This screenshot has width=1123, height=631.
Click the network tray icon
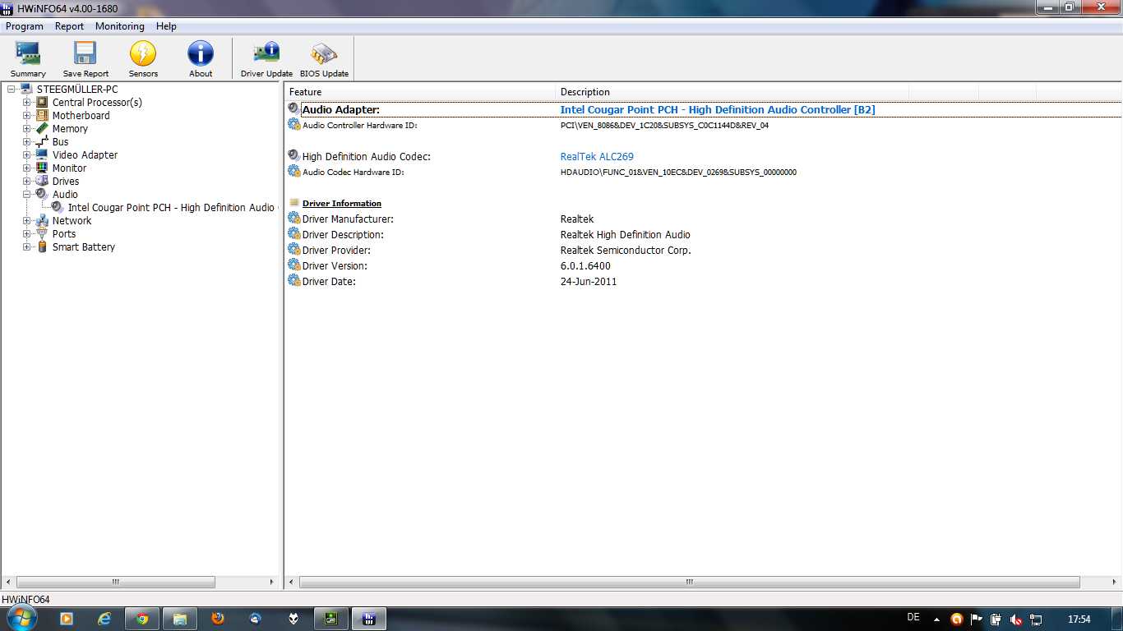click(1036, 619)
